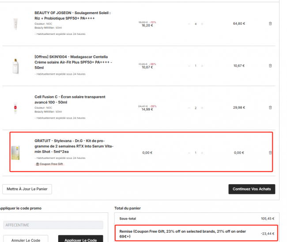
Task: Select the discount amount -23,44 €
Action: tap(268, 234)
